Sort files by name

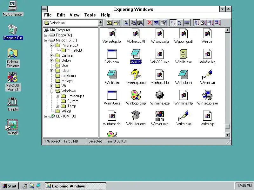click(x=197, y=23)
